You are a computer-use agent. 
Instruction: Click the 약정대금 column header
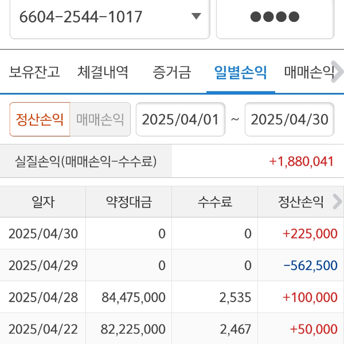[x=129, y=202]
